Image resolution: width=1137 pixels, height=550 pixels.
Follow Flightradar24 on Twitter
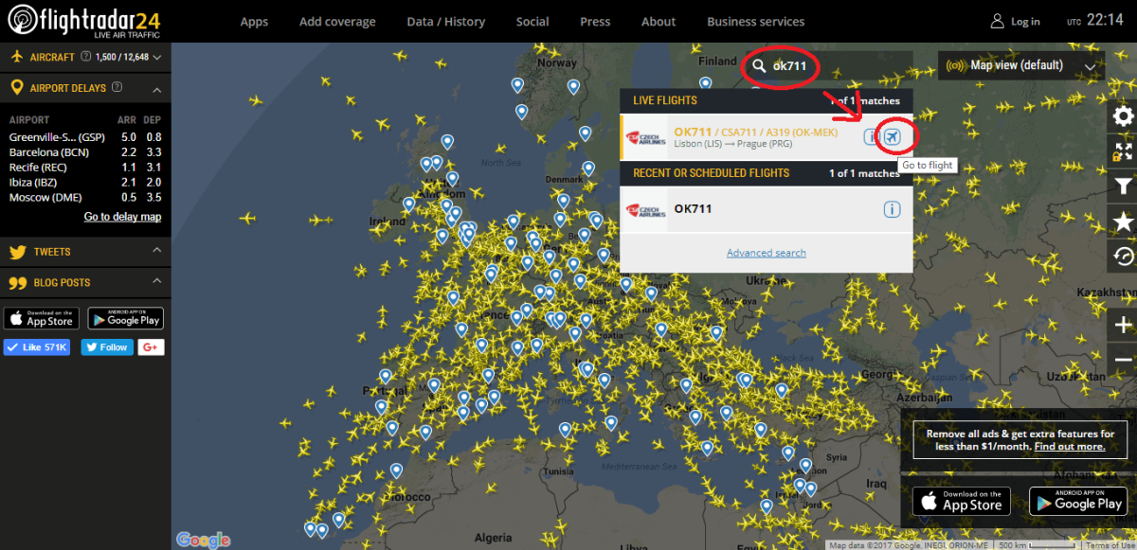coord(107,347)
